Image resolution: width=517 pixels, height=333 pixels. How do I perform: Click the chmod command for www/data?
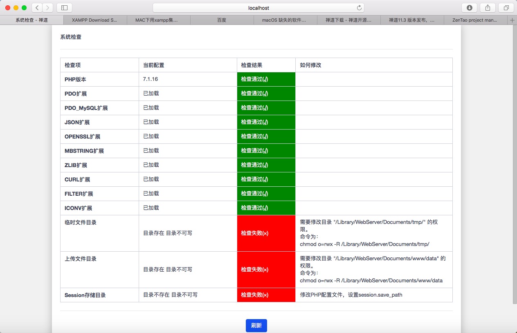point(371,280)
